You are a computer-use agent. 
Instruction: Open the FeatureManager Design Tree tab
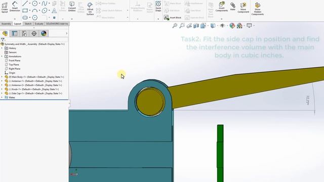tap(5, 33)
